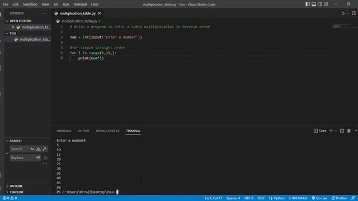Kill terminal with the trash icon
Screen dimensions: 358x201
(x=349, y=131)
